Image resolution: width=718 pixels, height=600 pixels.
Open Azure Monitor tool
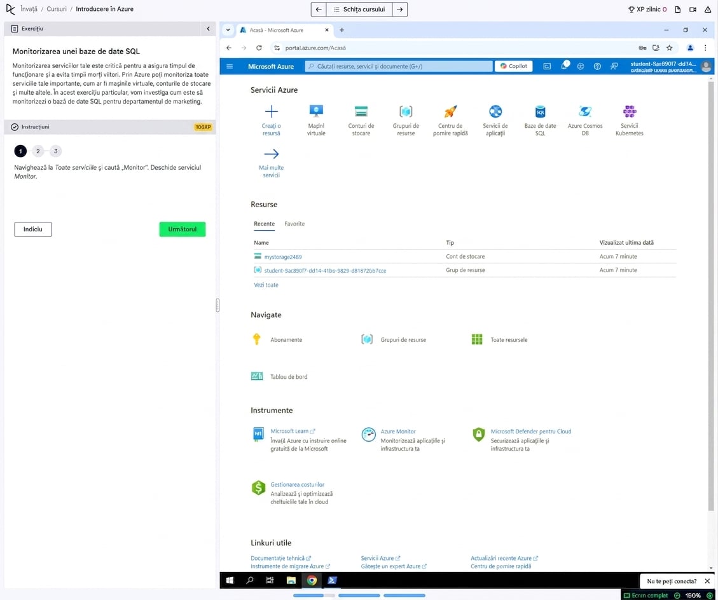[398, 431]
